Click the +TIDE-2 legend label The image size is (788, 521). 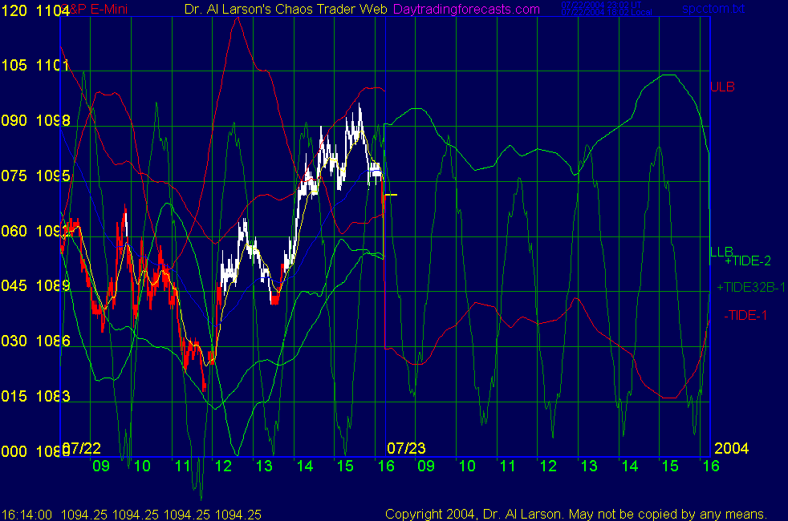(748, 261)
